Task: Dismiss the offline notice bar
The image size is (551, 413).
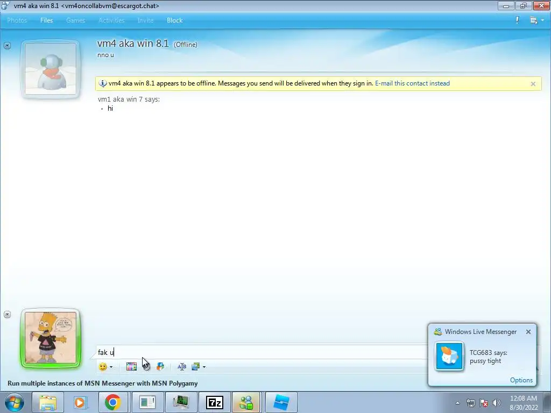Action: coord(533,84)
